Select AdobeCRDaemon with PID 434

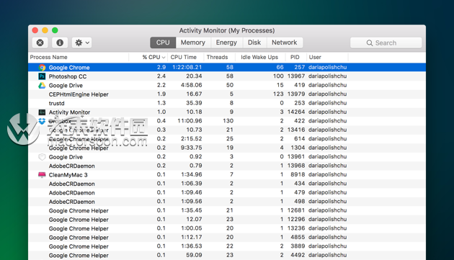227,184
